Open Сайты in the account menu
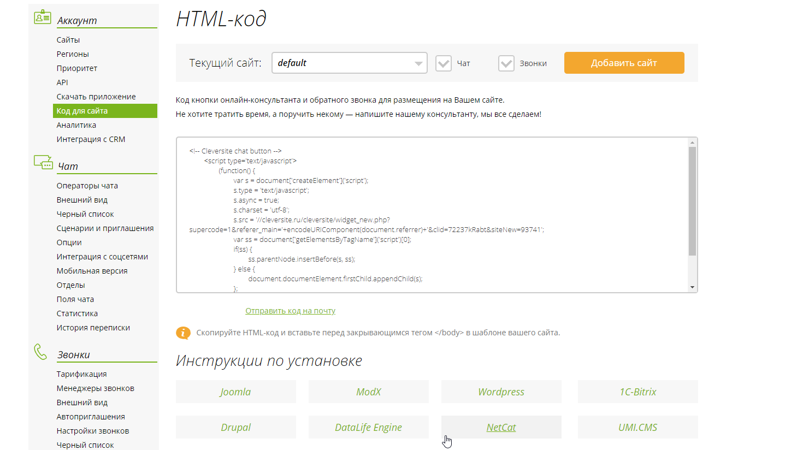Viewport: 791px width, 450px height. click(68, 40)
